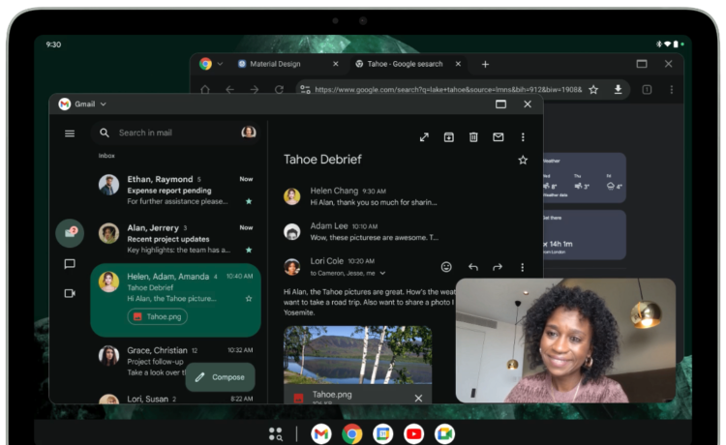Screen dimensions: 726x445
Task: Close the Tahoe Google search tab
Action: pyautogui.click(x=458, y=64)
